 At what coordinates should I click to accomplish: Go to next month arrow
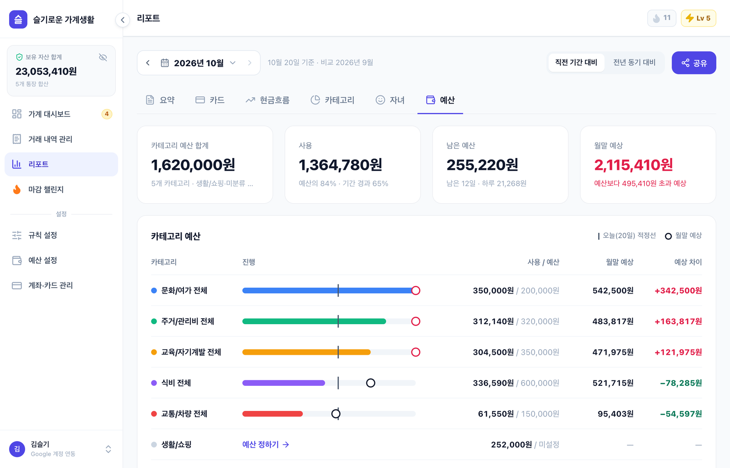(x=250, y=63)
